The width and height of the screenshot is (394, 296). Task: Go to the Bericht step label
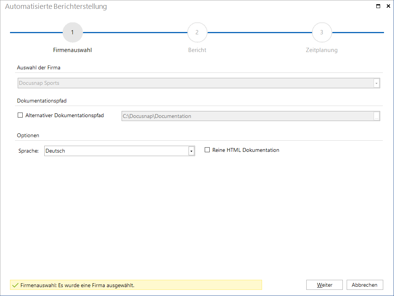(197, 50)
